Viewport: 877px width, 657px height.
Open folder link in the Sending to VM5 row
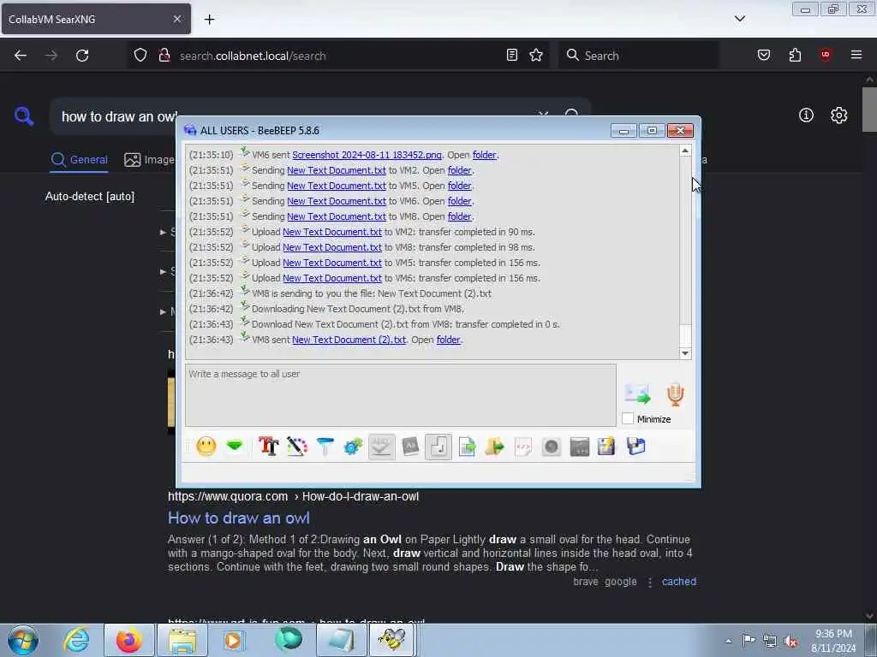[x=459, y=186]
